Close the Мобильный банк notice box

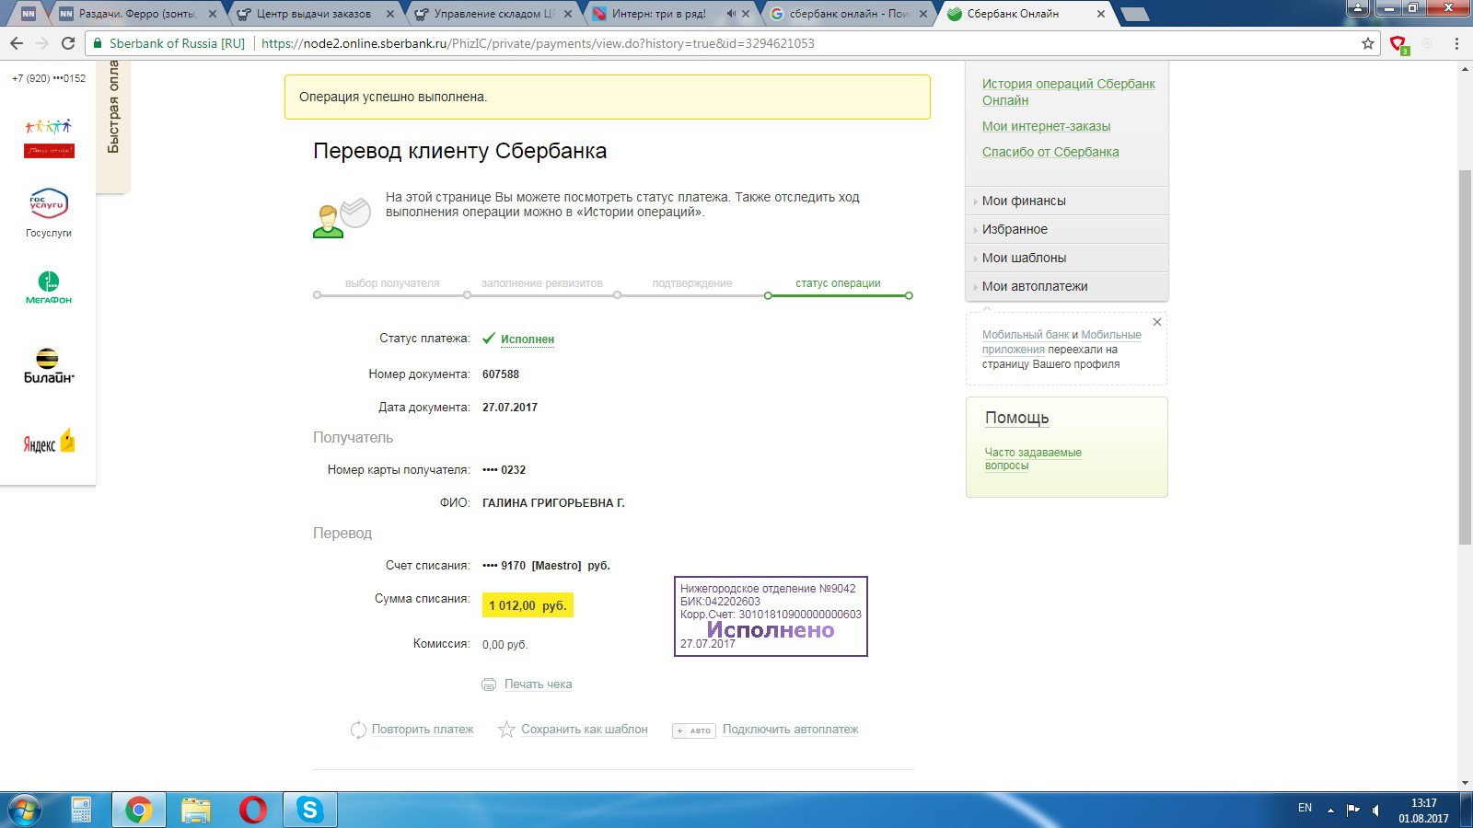[x=1157, y=322]
